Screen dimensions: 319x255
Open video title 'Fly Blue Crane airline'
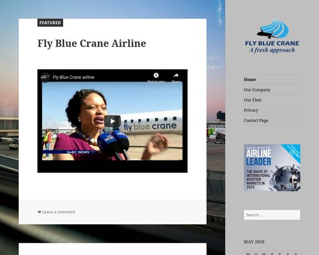pyautogui.click(x=73, y=77)
